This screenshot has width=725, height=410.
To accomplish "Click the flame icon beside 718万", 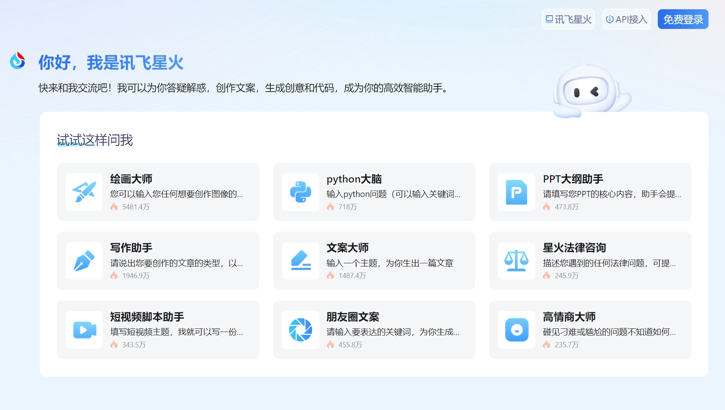I will tap(330, 207).
